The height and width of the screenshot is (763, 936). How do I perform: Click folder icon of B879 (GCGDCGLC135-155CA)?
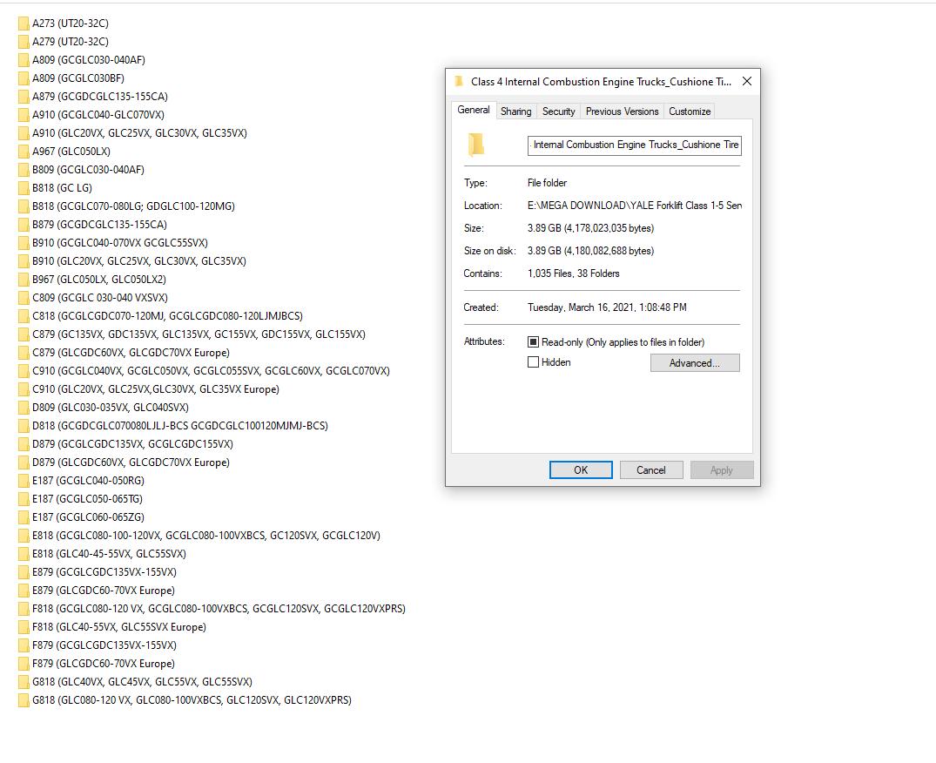tap(24, 225)
